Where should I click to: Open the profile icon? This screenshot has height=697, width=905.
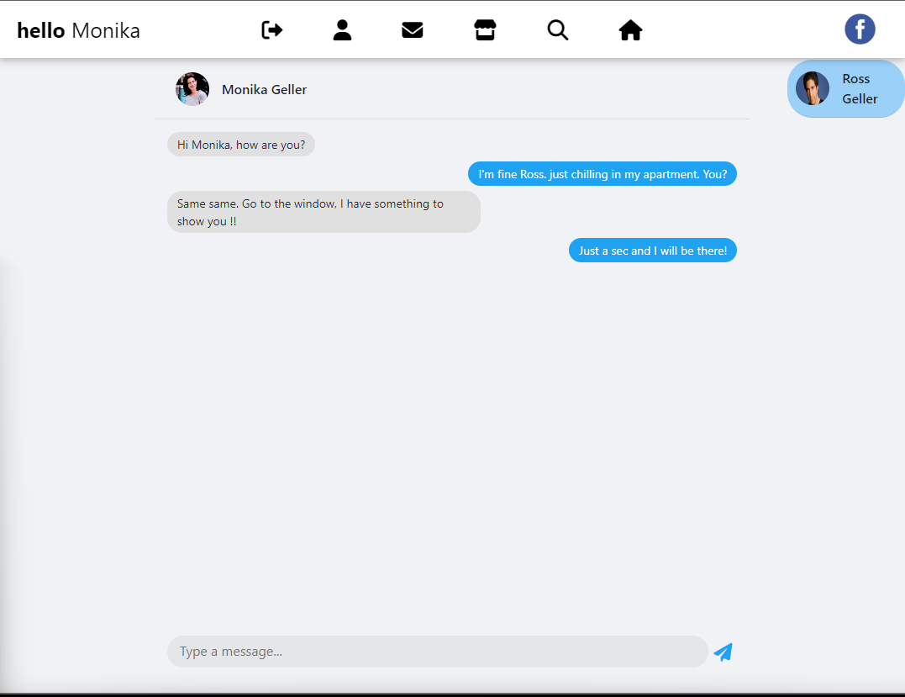tap(342, 29)
